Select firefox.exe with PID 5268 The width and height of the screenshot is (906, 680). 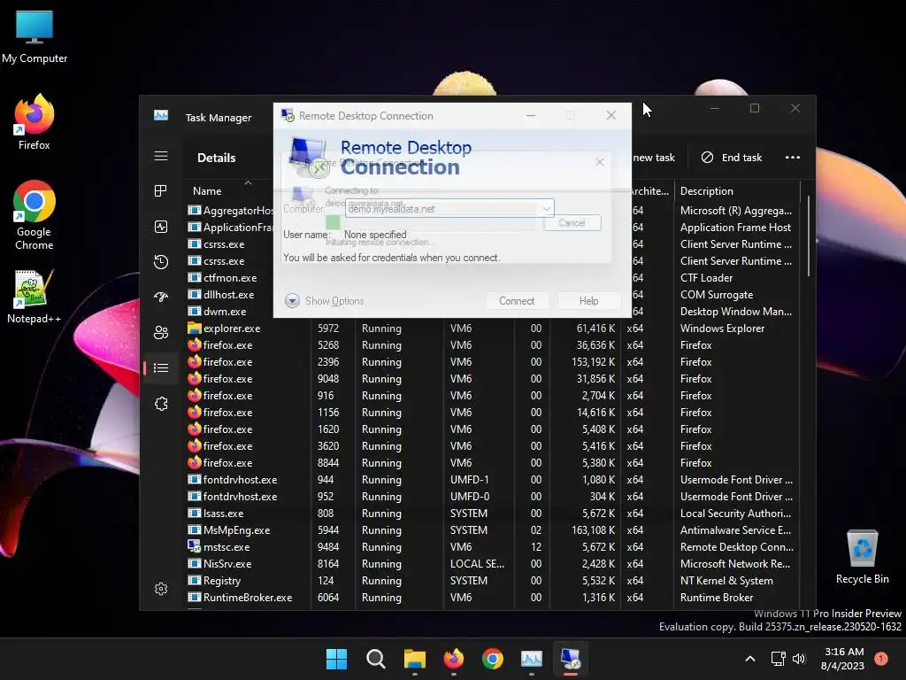pos(492,344)
